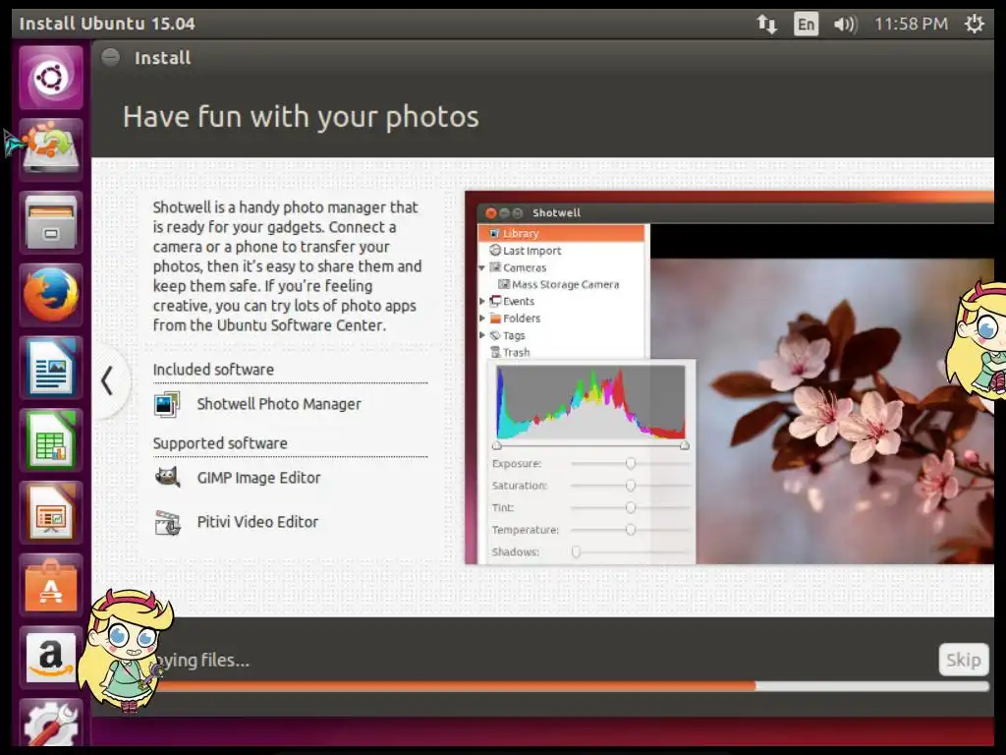Viewport: 1006px width, 755px height.
Task: Expand the Folders tree node
Action: [x=481, y=318]
